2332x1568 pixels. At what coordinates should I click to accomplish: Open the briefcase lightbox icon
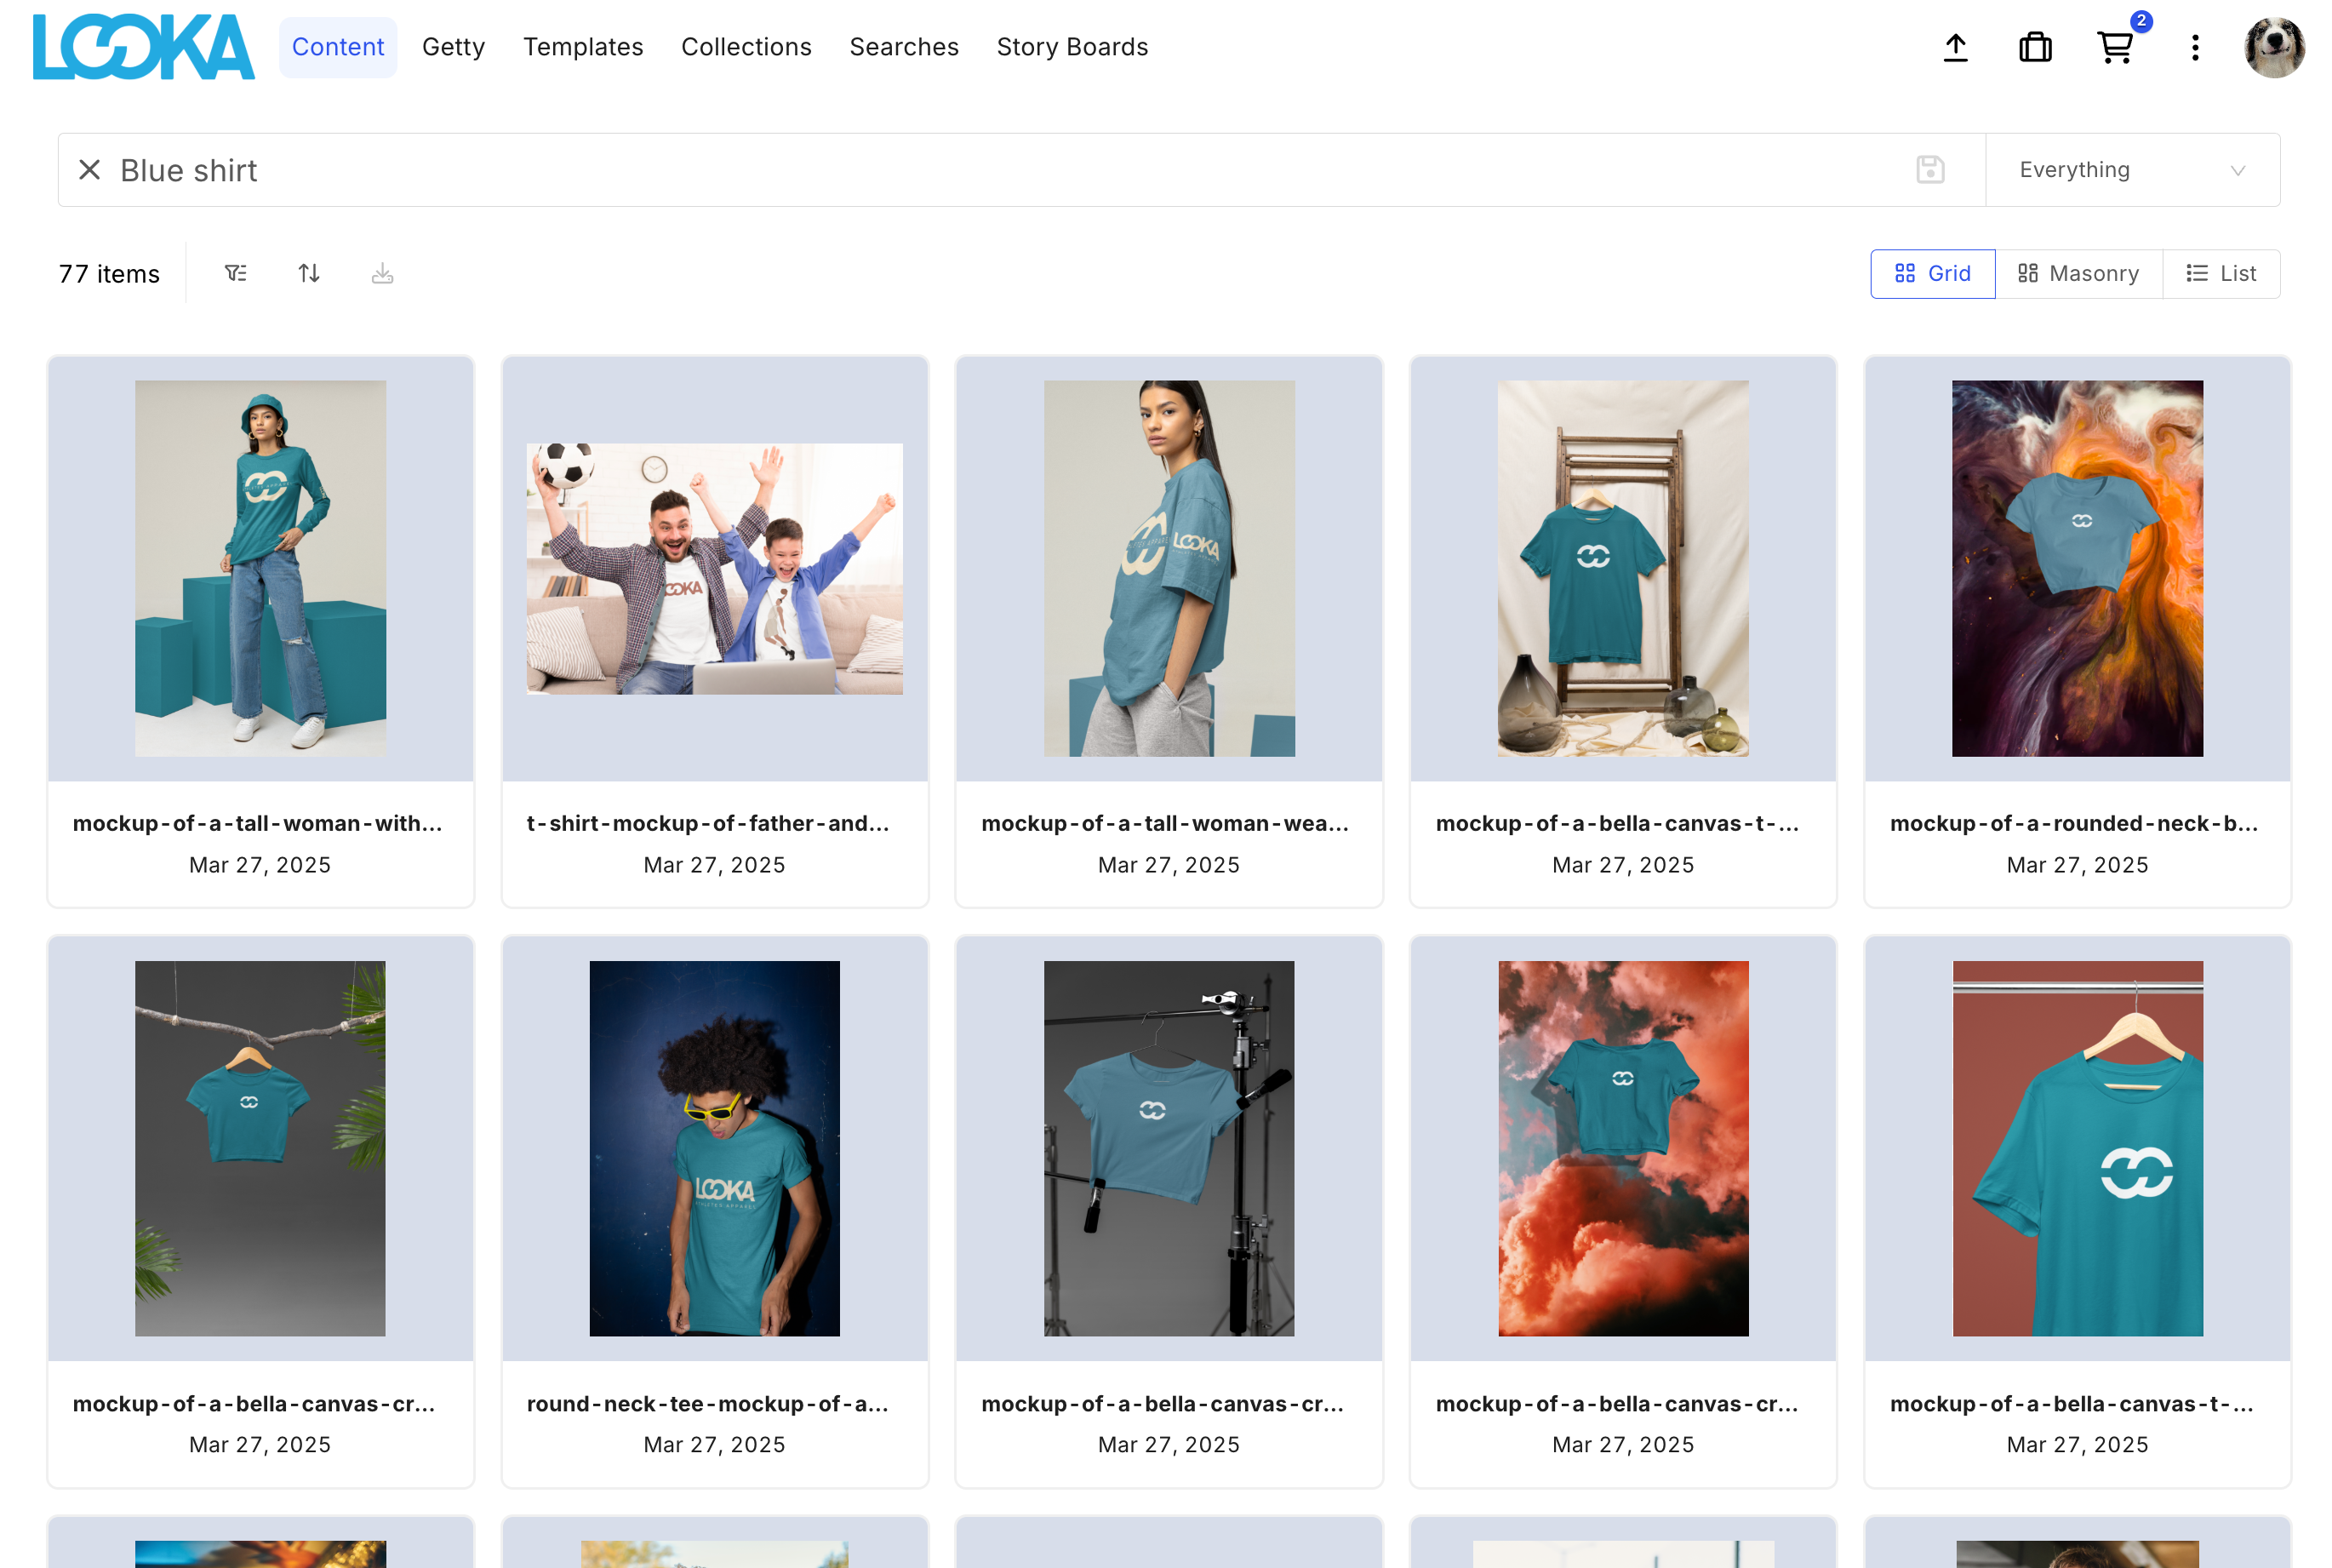[2034, 47]
